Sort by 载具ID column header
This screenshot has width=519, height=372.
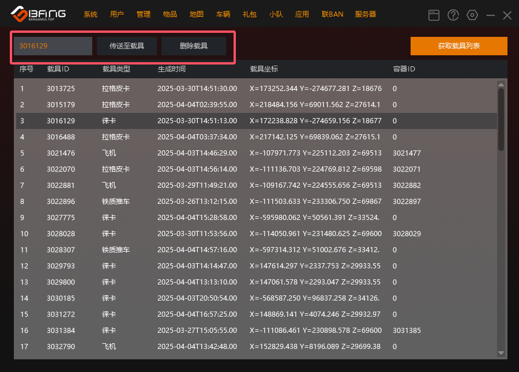(58, 69)
